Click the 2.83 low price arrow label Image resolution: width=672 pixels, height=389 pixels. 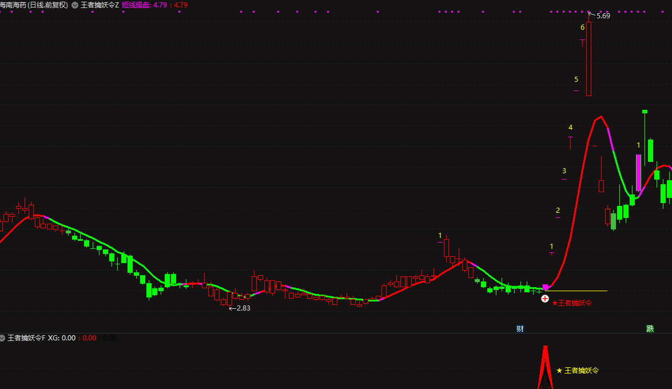[x=242, y=308]
